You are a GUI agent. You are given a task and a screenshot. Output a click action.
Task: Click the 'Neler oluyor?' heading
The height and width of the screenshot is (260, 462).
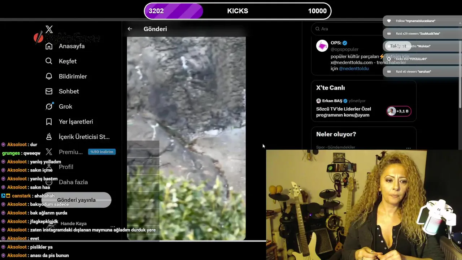pyautogui.click(x=336, y=134)
